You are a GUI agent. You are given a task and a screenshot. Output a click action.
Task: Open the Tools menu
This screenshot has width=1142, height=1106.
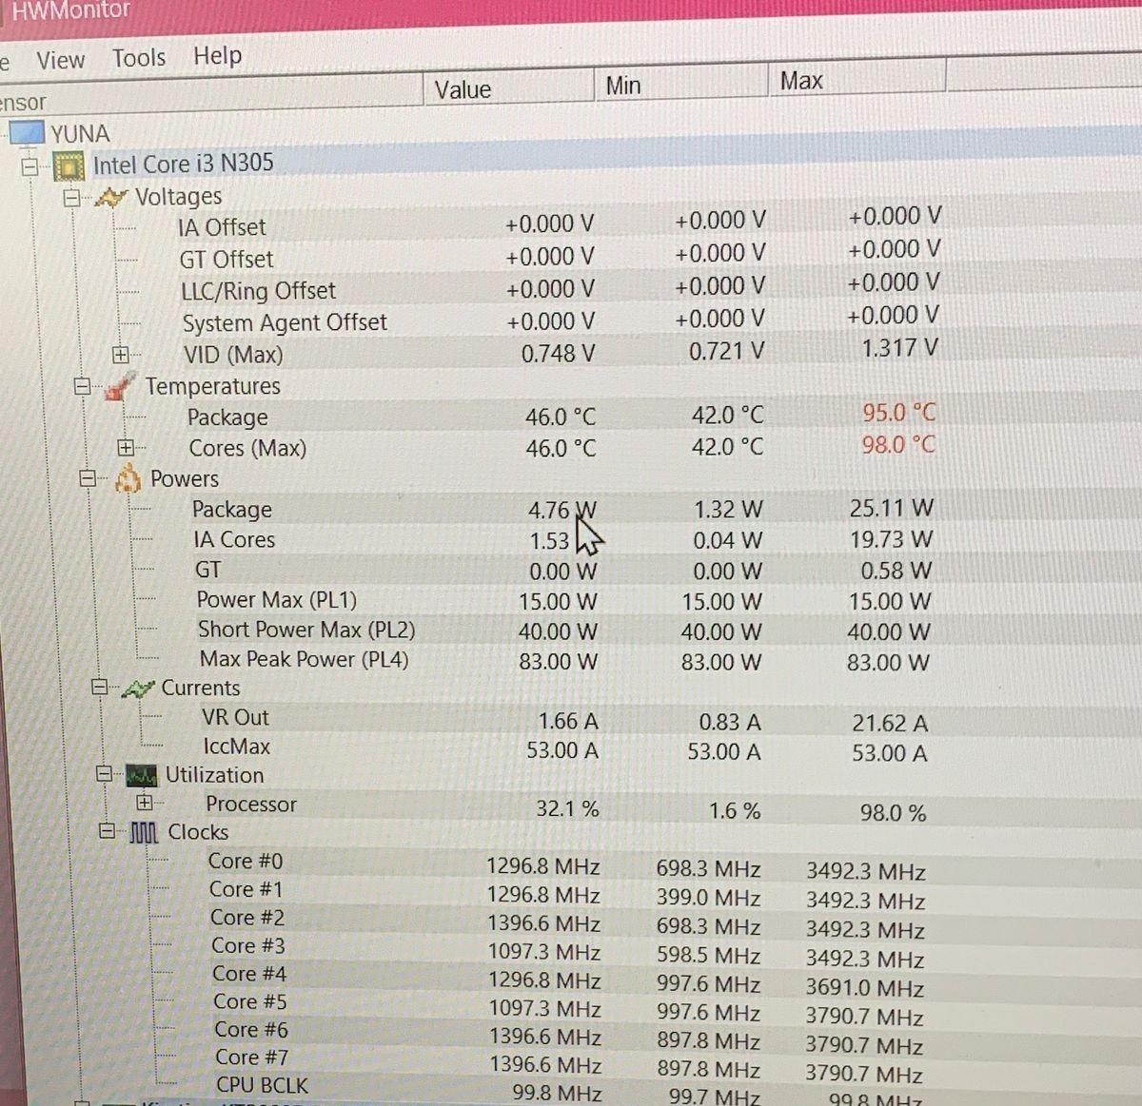(139, 58)
